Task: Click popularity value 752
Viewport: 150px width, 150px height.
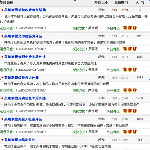Action: pos(140,140)
